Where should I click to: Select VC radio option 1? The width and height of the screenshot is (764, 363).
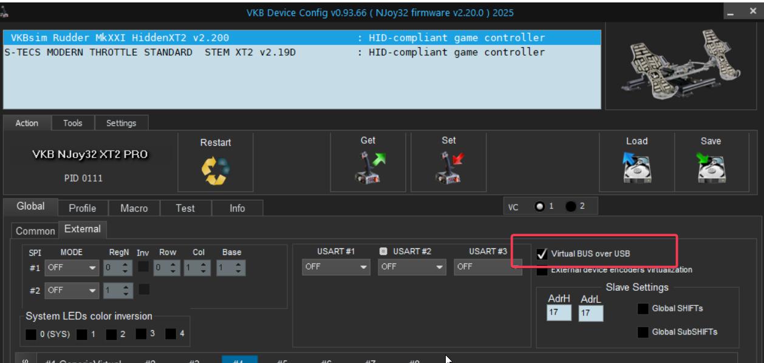point(539,206)
